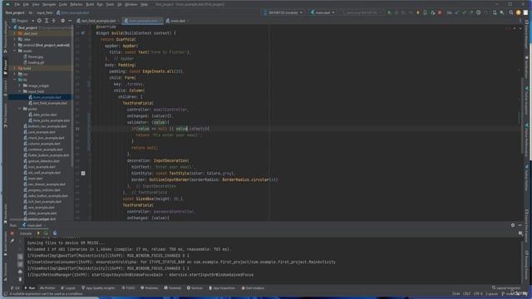Hide the Project panel with minus icon

tap(70, 21)
